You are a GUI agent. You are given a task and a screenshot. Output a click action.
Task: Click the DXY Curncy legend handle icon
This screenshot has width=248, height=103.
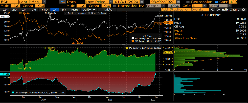point(131,41)
